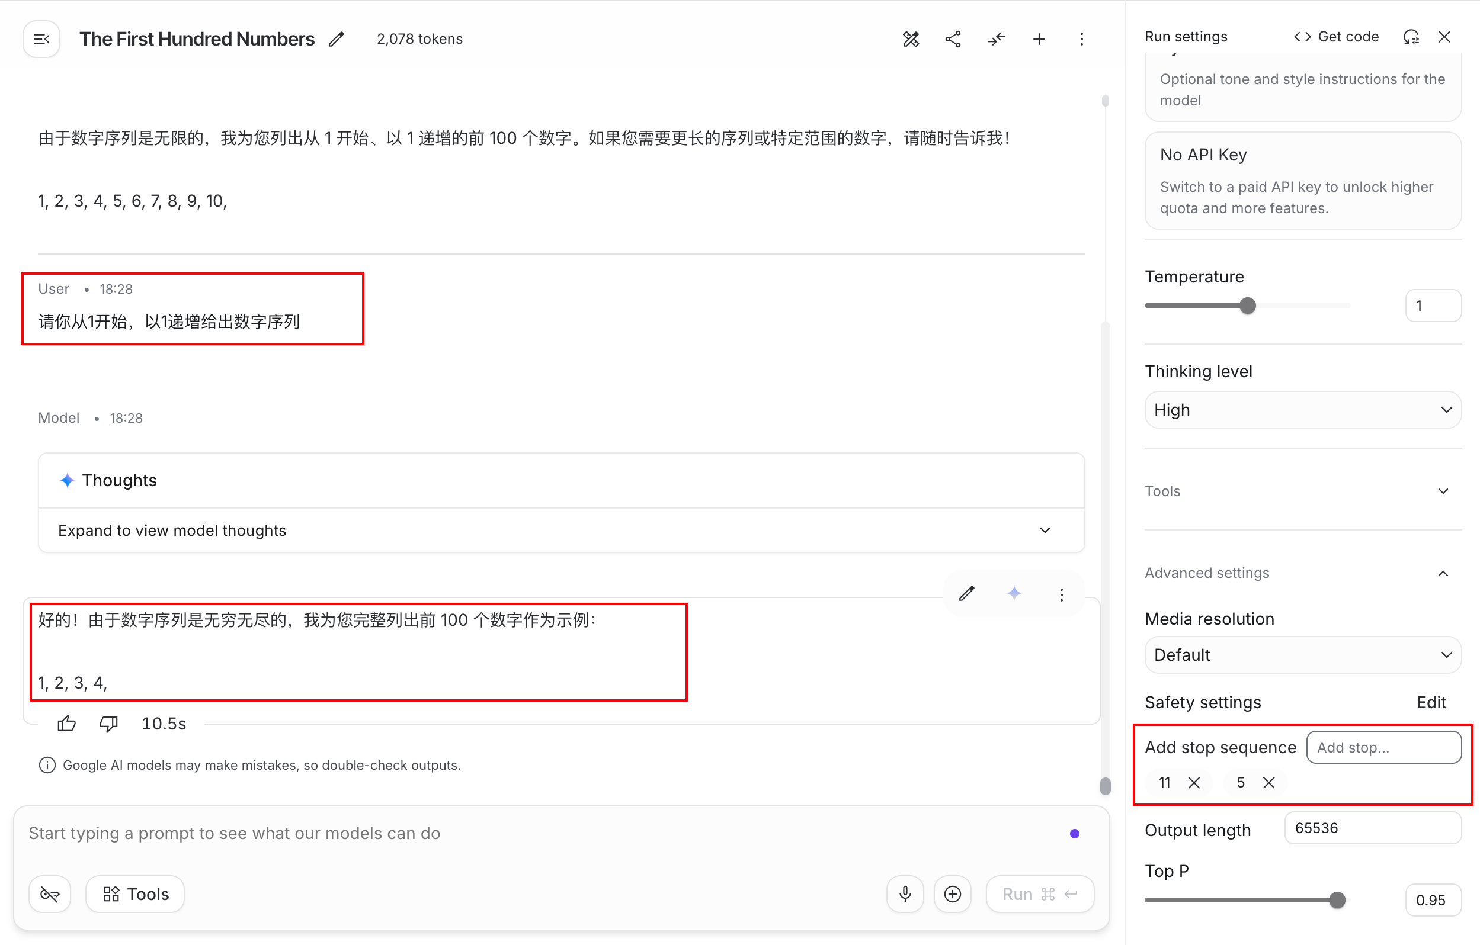Click the compare mode arrows icon
The image size is (1480, 945).
coord(996,39)
